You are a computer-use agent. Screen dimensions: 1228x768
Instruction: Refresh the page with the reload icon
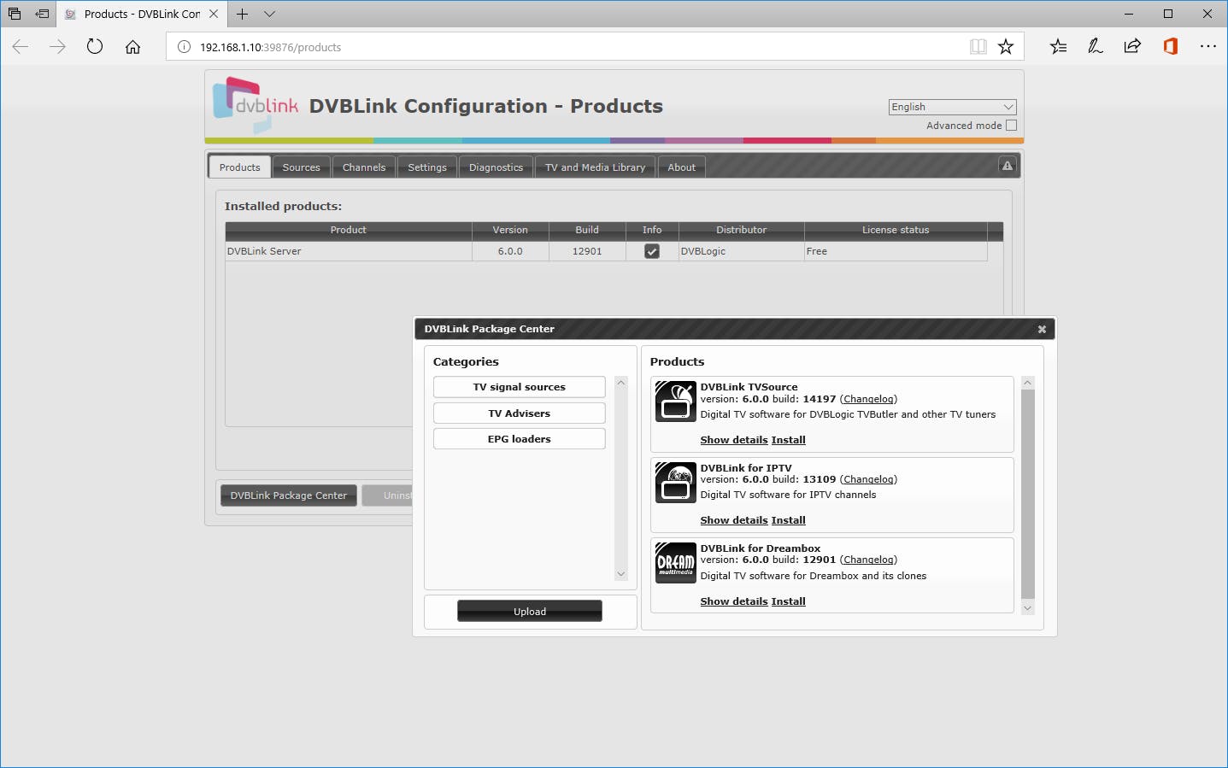click(95, 47)
